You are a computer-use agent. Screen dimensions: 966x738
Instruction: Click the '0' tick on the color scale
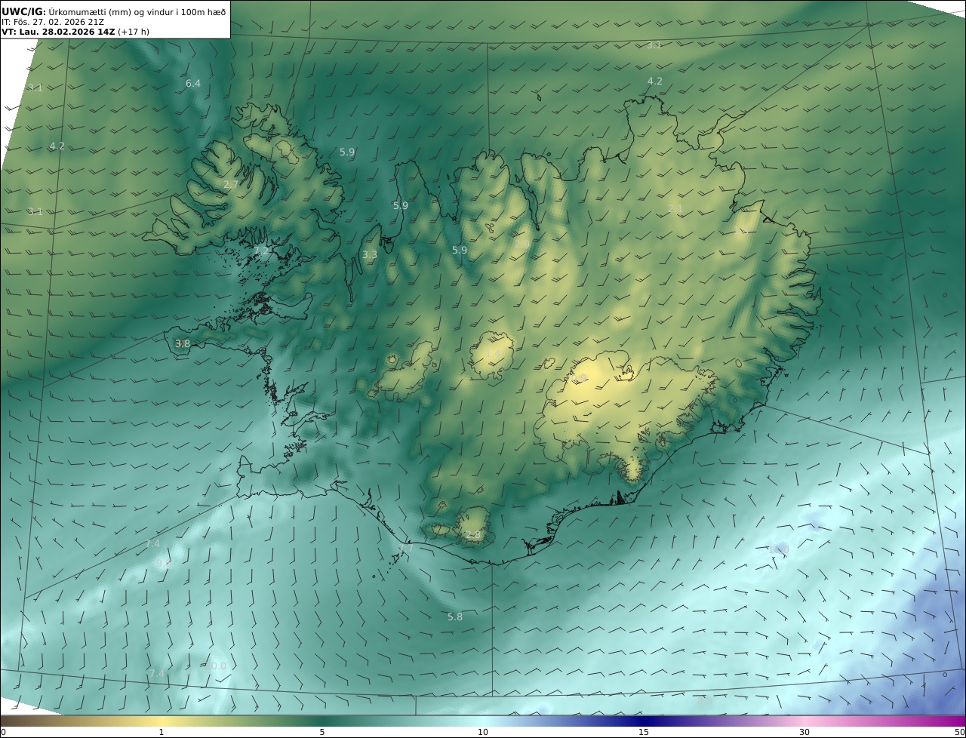(3, 732)
